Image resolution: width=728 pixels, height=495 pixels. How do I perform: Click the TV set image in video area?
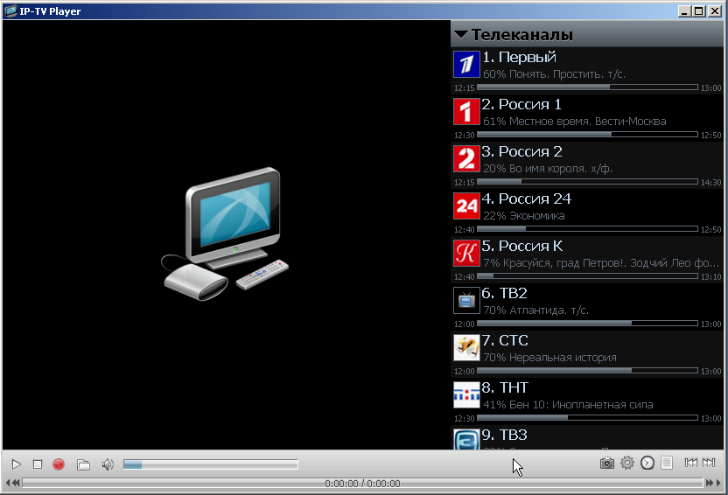(225, 234)
